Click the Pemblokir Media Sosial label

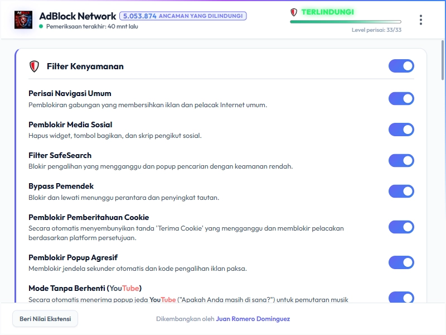(70, 125)
